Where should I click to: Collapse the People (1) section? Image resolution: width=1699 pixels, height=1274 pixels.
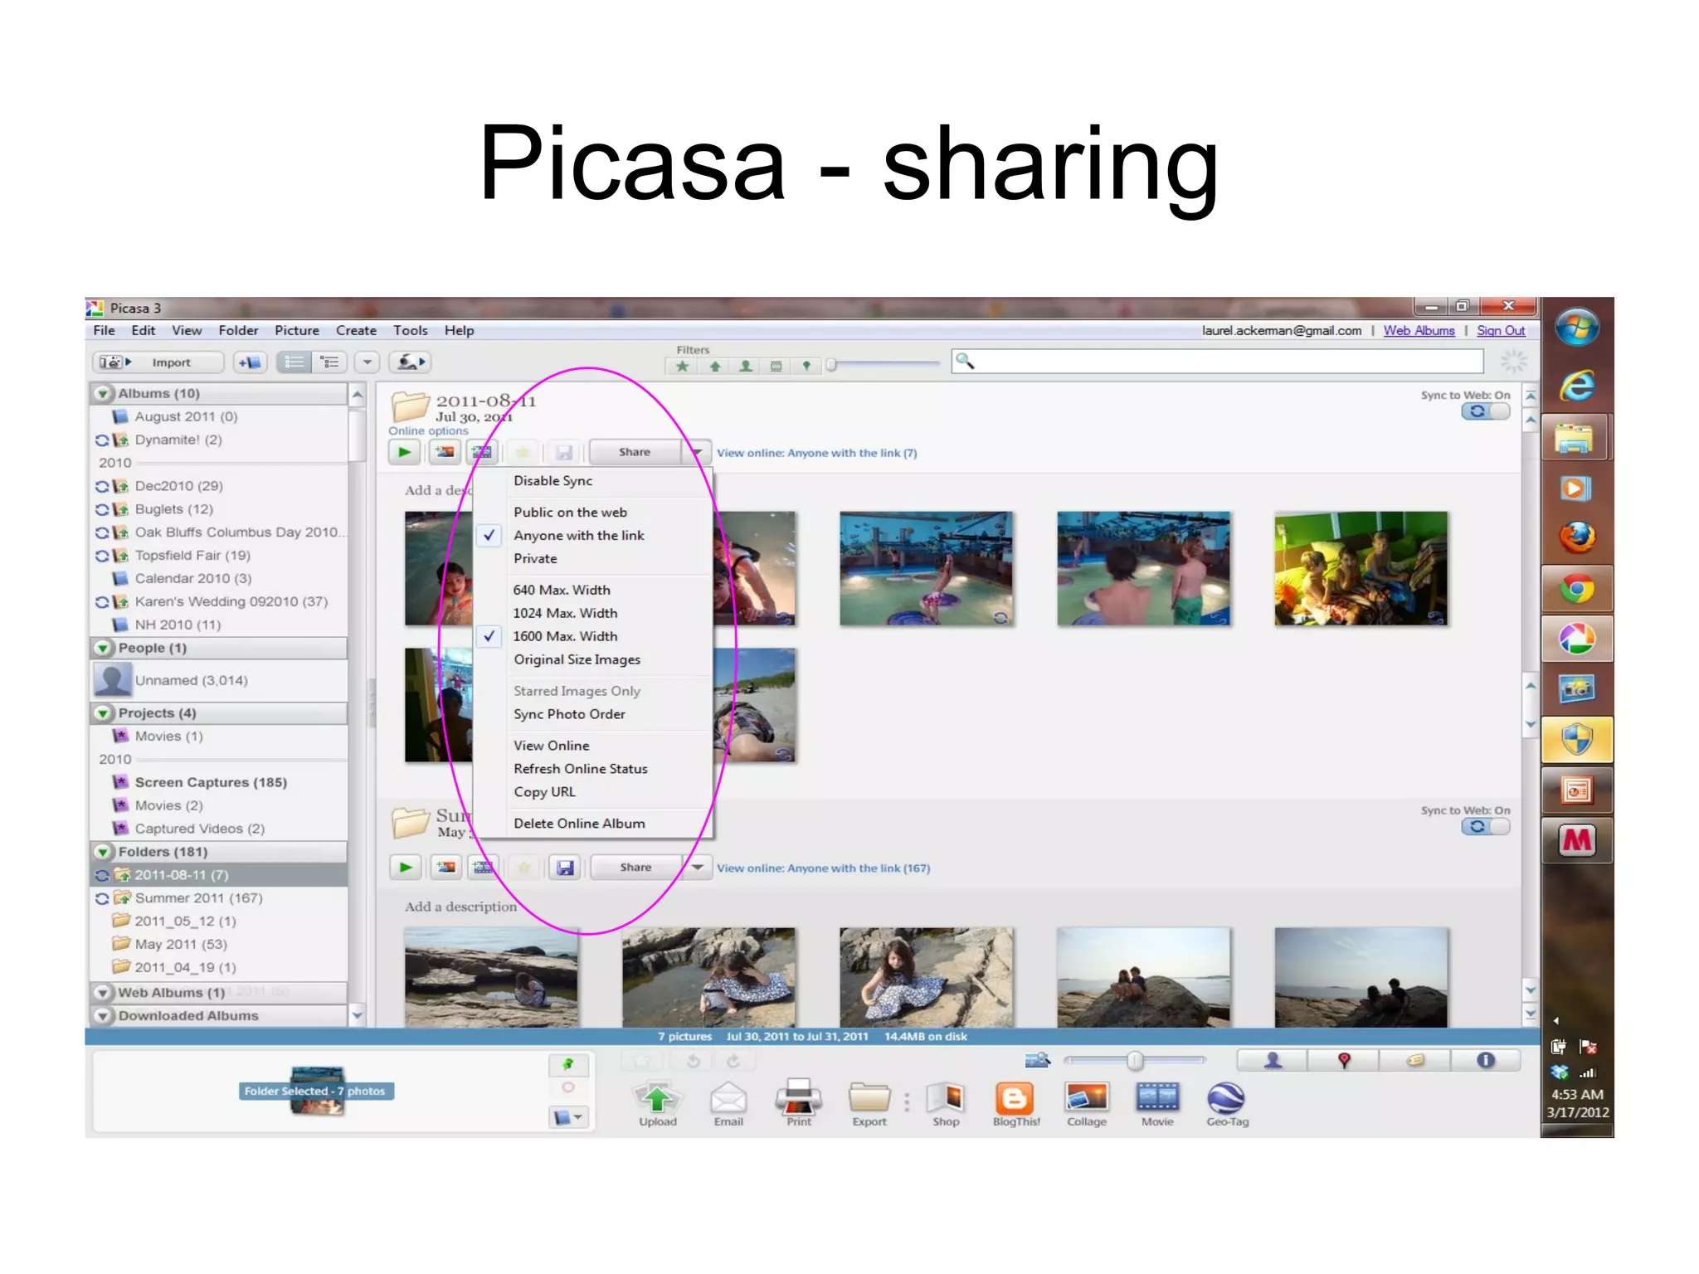103,649
